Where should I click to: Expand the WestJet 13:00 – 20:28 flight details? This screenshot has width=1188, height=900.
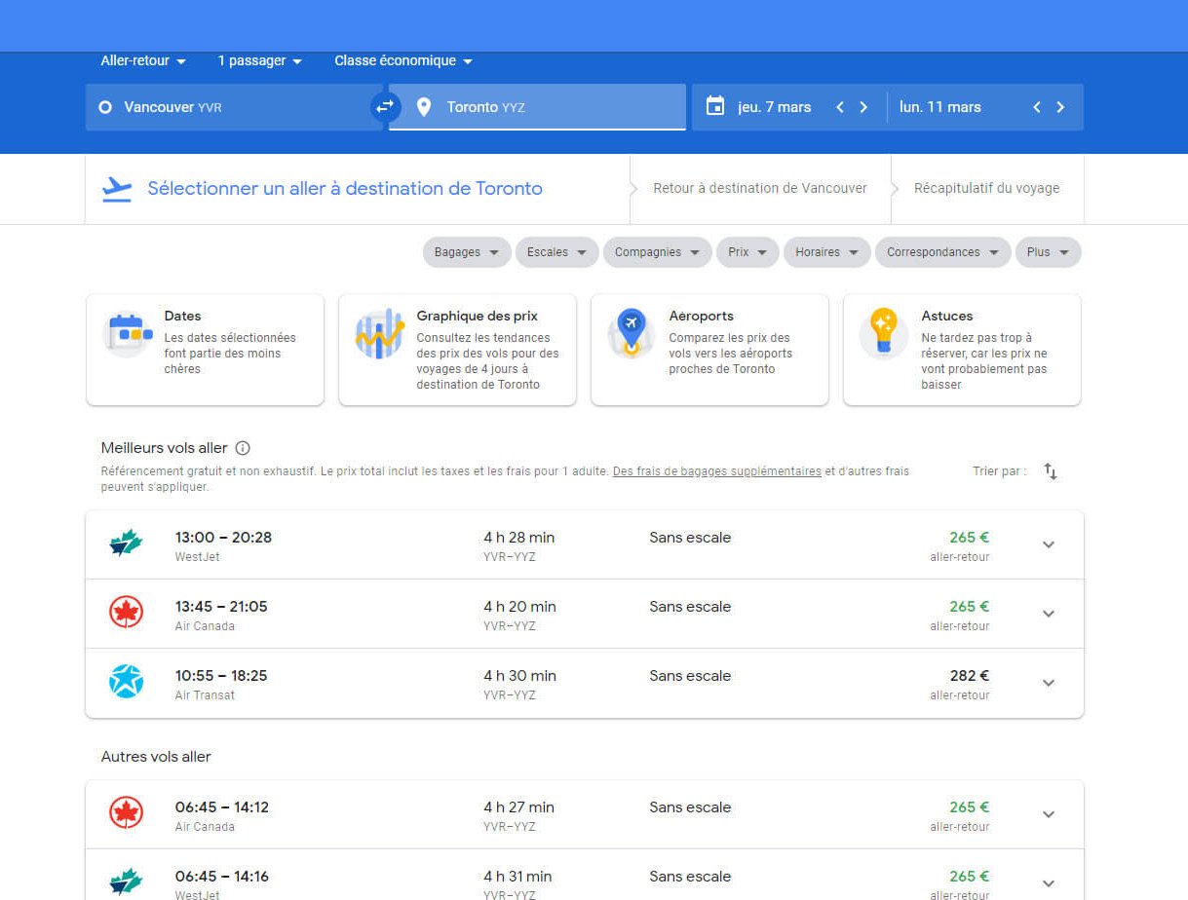pos(1049,545)
